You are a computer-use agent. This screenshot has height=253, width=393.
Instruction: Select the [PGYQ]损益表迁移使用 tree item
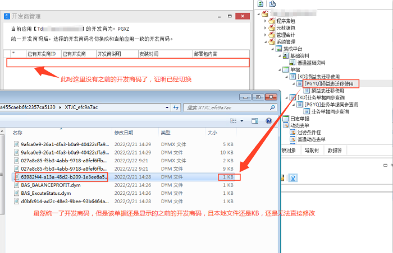click(x=328, y=83)
